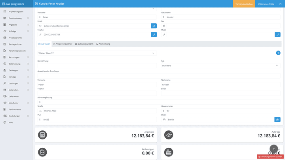Click the blue send email icon button

[x=154, y=26]
